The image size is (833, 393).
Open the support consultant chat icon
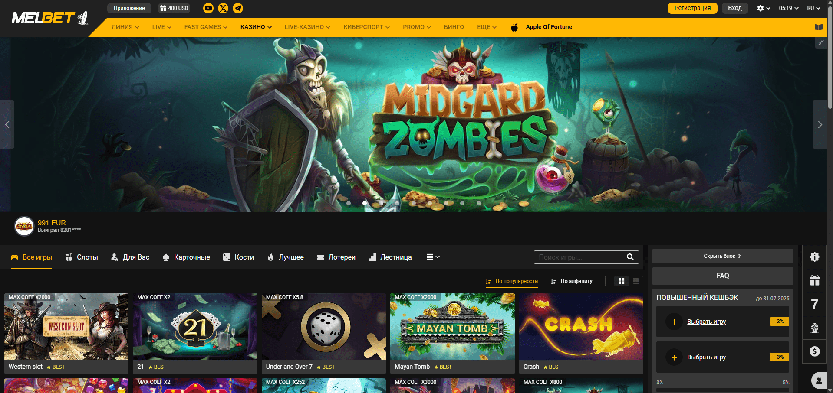[819, 380]
